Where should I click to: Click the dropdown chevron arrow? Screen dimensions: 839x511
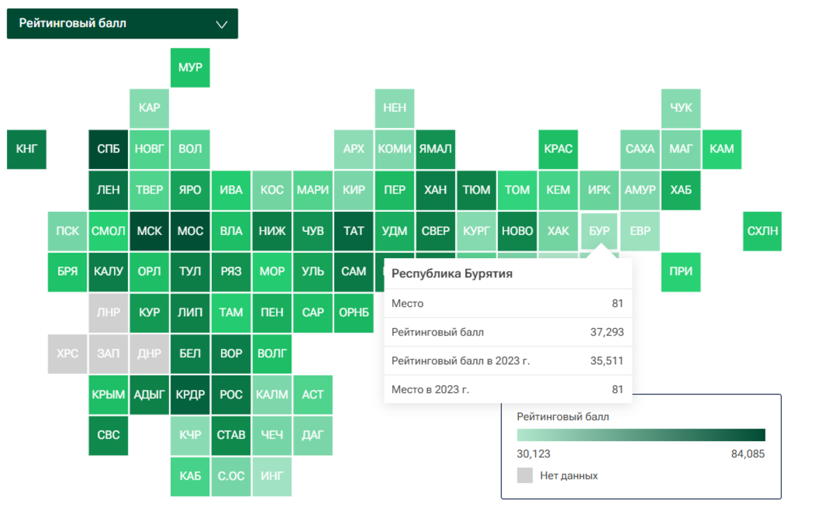point(222,24)
